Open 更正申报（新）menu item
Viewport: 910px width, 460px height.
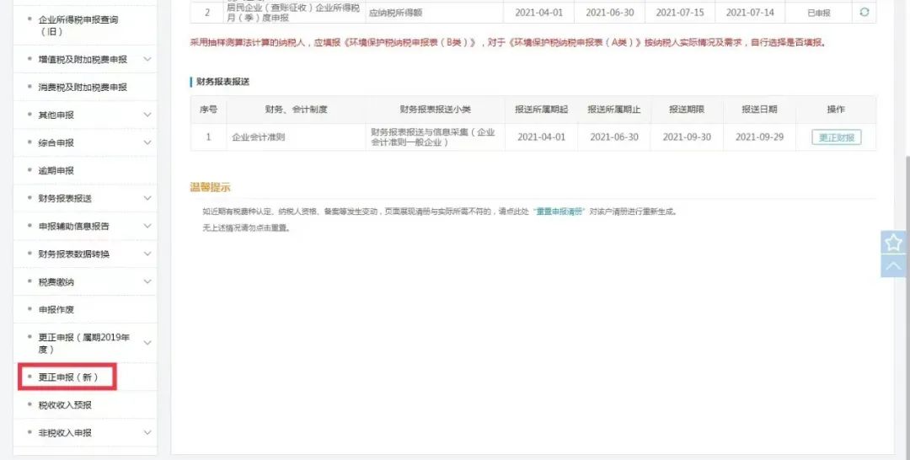coord(68,377)
